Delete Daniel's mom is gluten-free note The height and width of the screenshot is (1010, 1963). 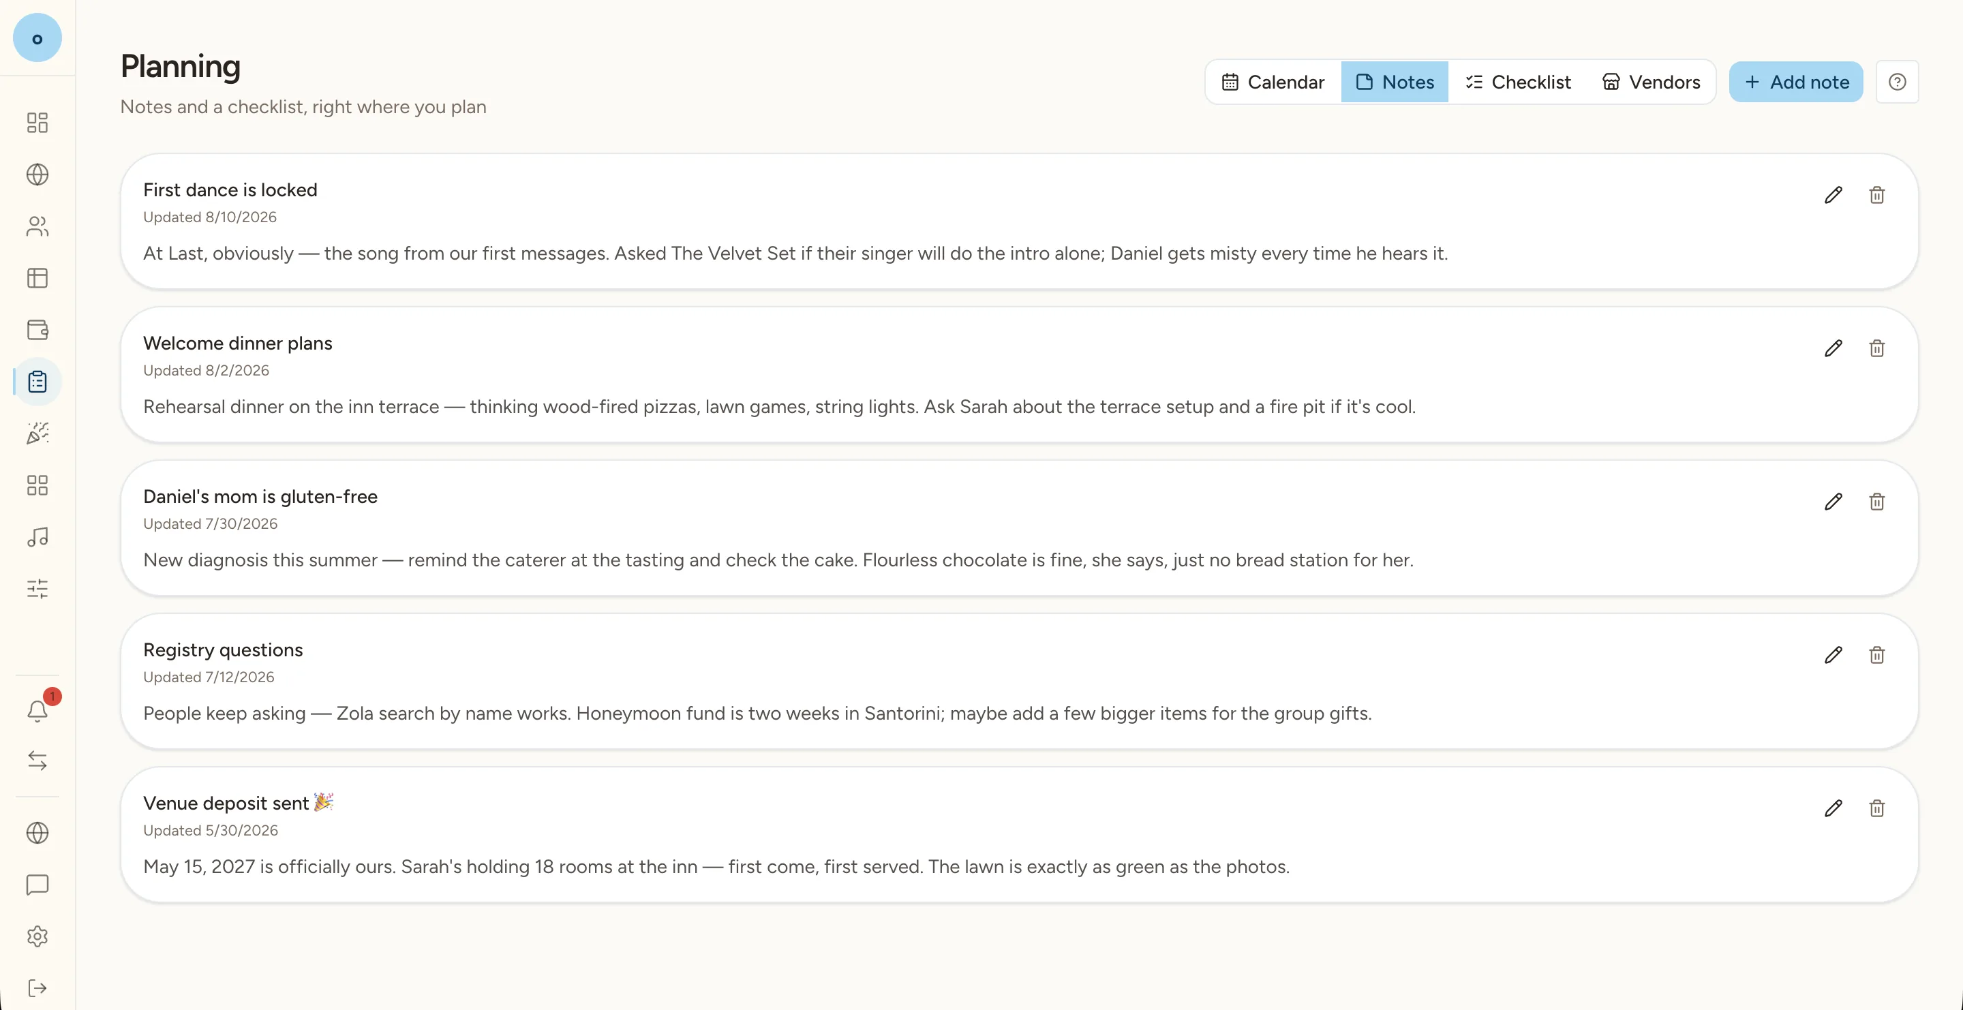pyautogui.click(x=1877, y=501)
